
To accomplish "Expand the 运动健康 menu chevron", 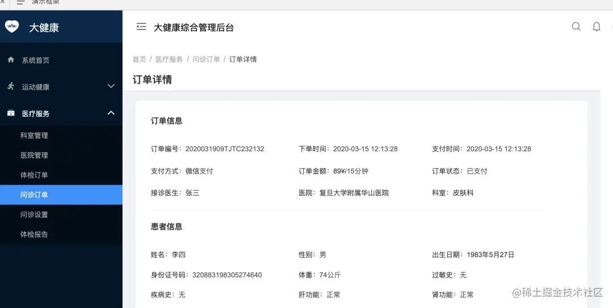I will pyautogui.click(x=111, y=86).
